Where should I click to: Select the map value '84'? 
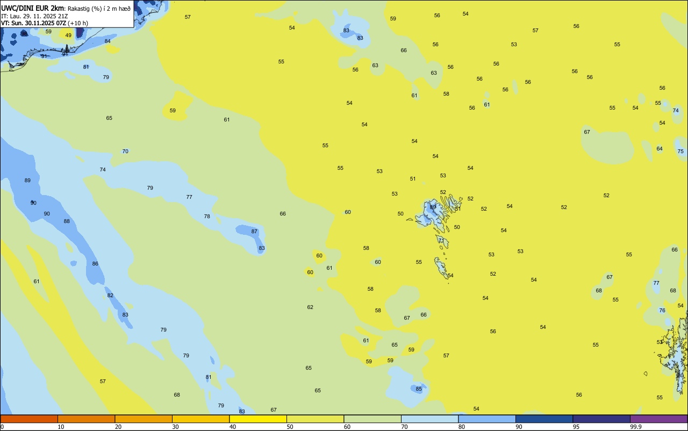coord(107,41)
